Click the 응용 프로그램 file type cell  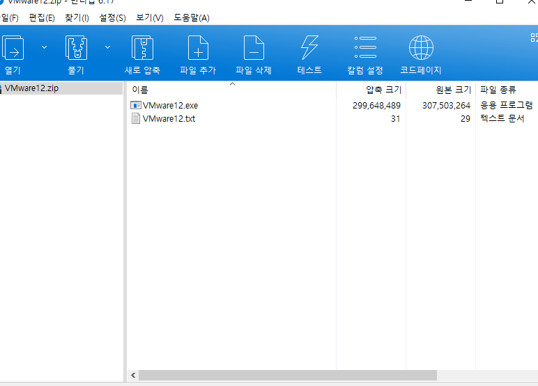[x=507, y=105]
